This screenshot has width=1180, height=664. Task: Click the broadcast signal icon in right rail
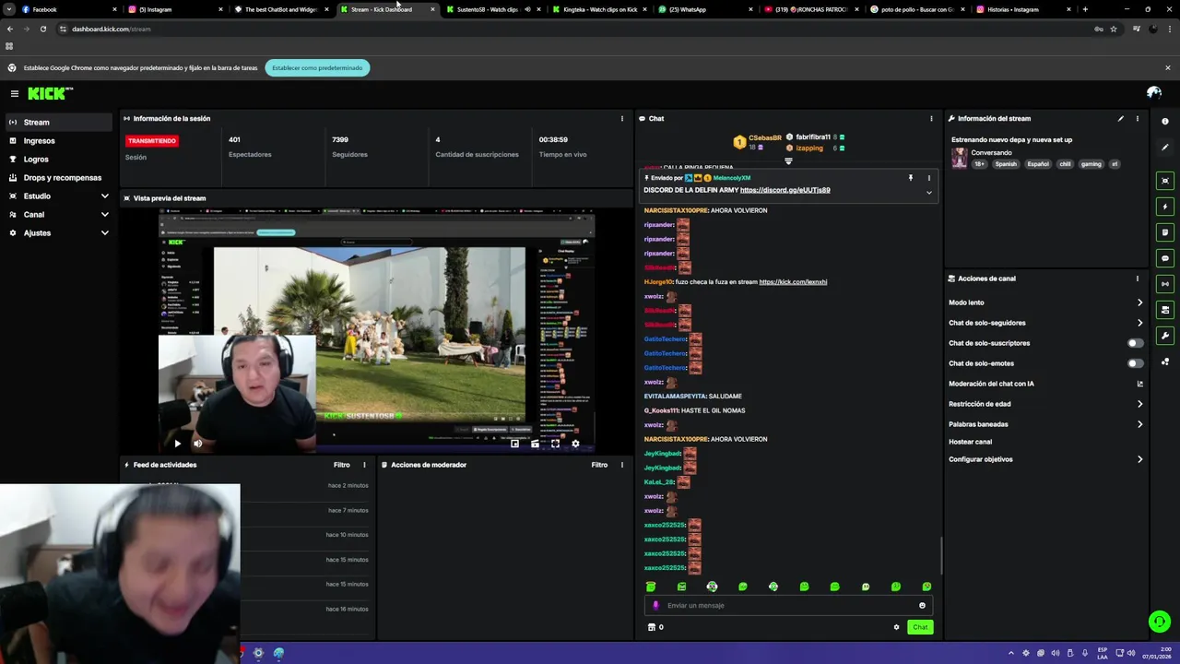coord(1165,284)
